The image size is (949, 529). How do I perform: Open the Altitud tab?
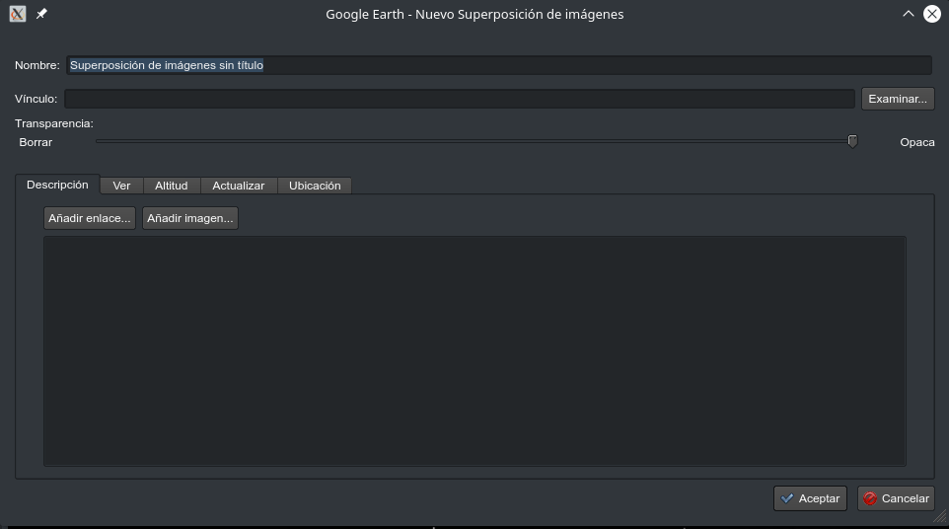coord(171,186)
